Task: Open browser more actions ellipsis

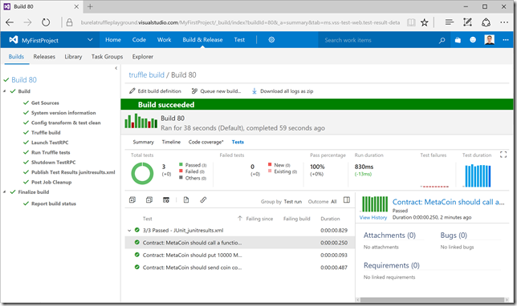Action: coord(504,22)
